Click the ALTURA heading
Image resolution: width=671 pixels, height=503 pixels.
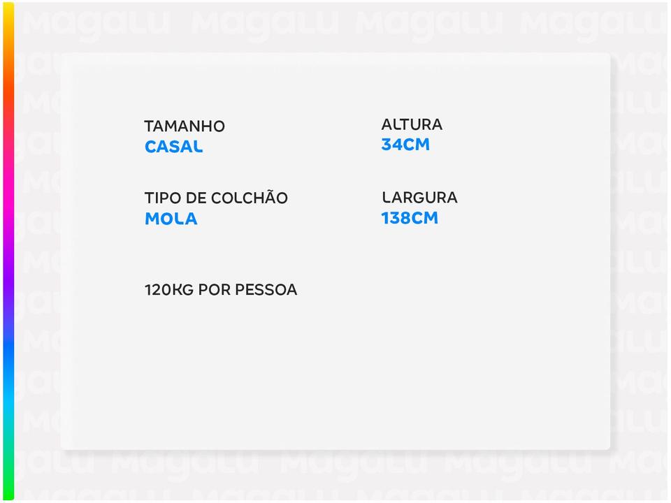[412, 124]
